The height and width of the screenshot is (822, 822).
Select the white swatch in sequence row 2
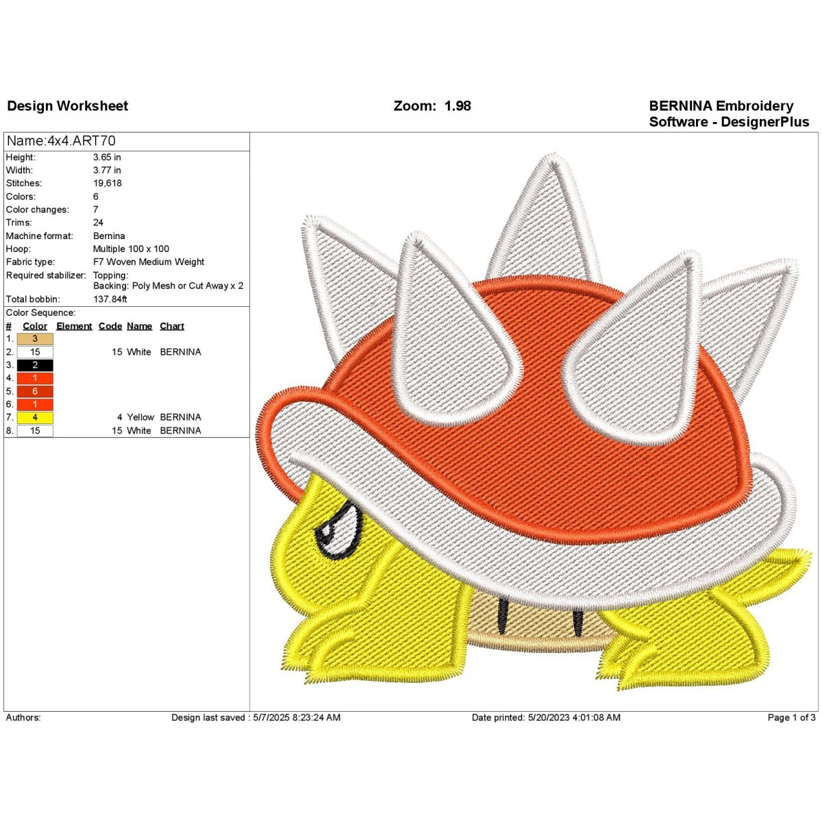(x=35, y=352)
